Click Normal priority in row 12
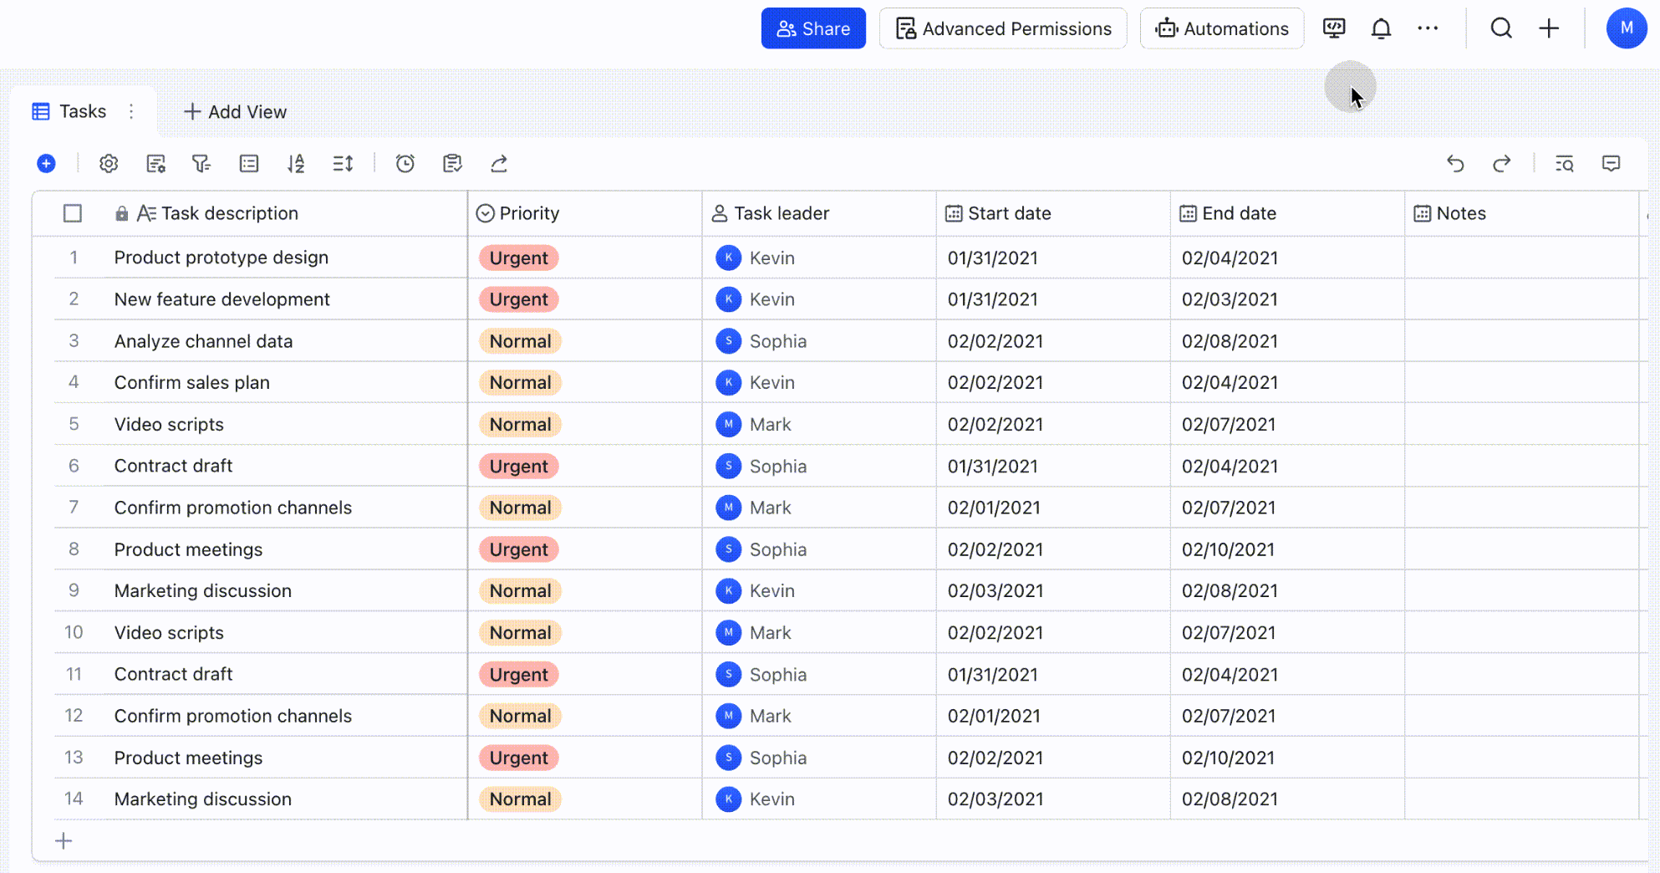 coord(520,716)
